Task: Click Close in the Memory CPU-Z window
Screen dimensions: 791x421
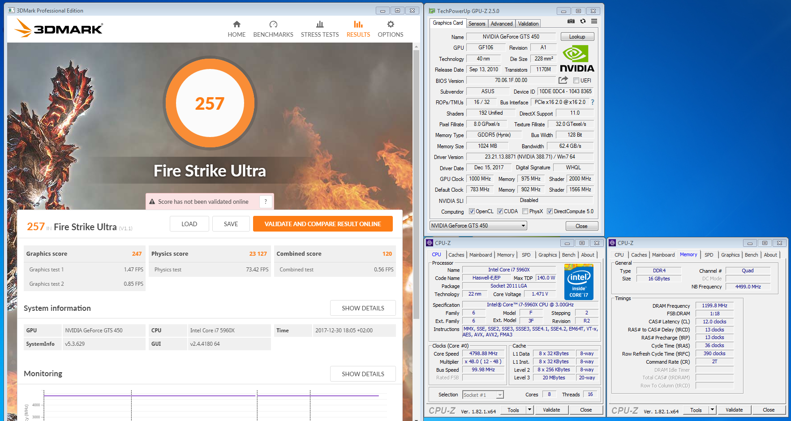Action: 769,410
